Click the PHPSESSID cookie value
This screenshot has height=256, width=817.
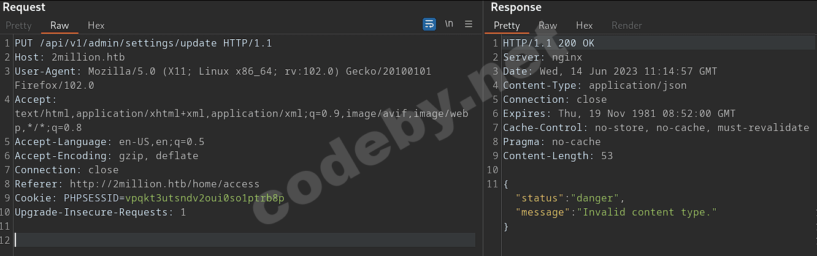204,198
